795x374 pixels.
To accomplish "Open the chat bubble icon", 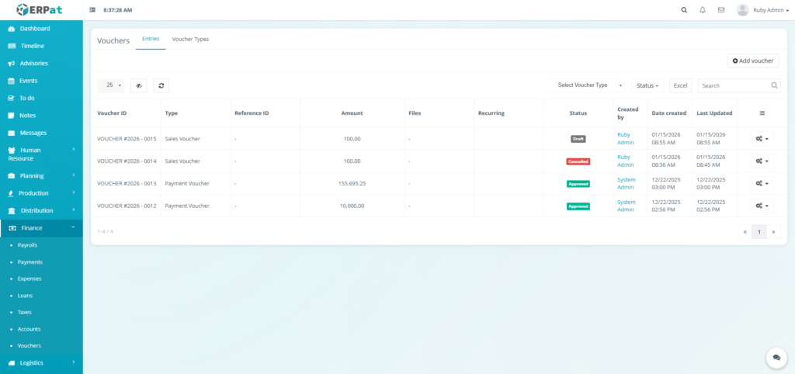I will [x=776, y=357].
